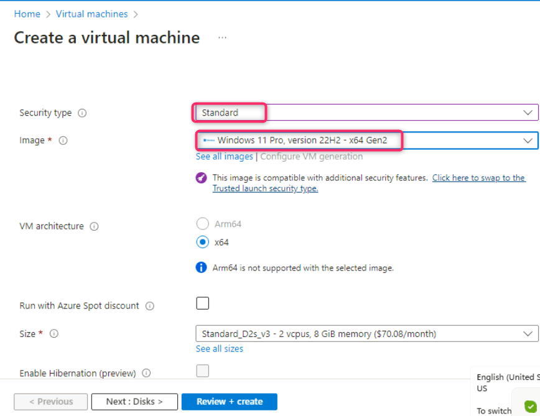Image resolution: width=540 pixels, height=416 pixels.
Task: Go to Virtual machines breadcrumb
Action: (x=91, y=14)
